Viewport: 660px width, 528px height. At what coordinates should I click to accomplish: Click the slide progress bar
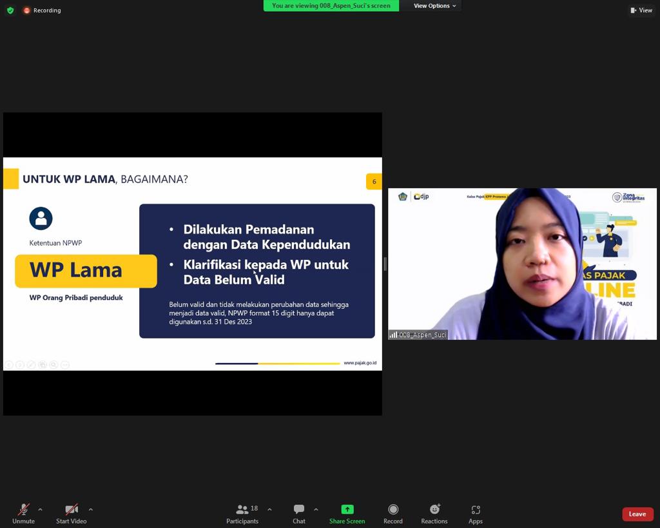point(277,364)
